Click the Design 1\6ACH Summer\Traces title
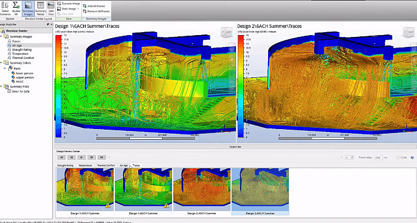This screenshot has width=417, height=223. (87, 26)
